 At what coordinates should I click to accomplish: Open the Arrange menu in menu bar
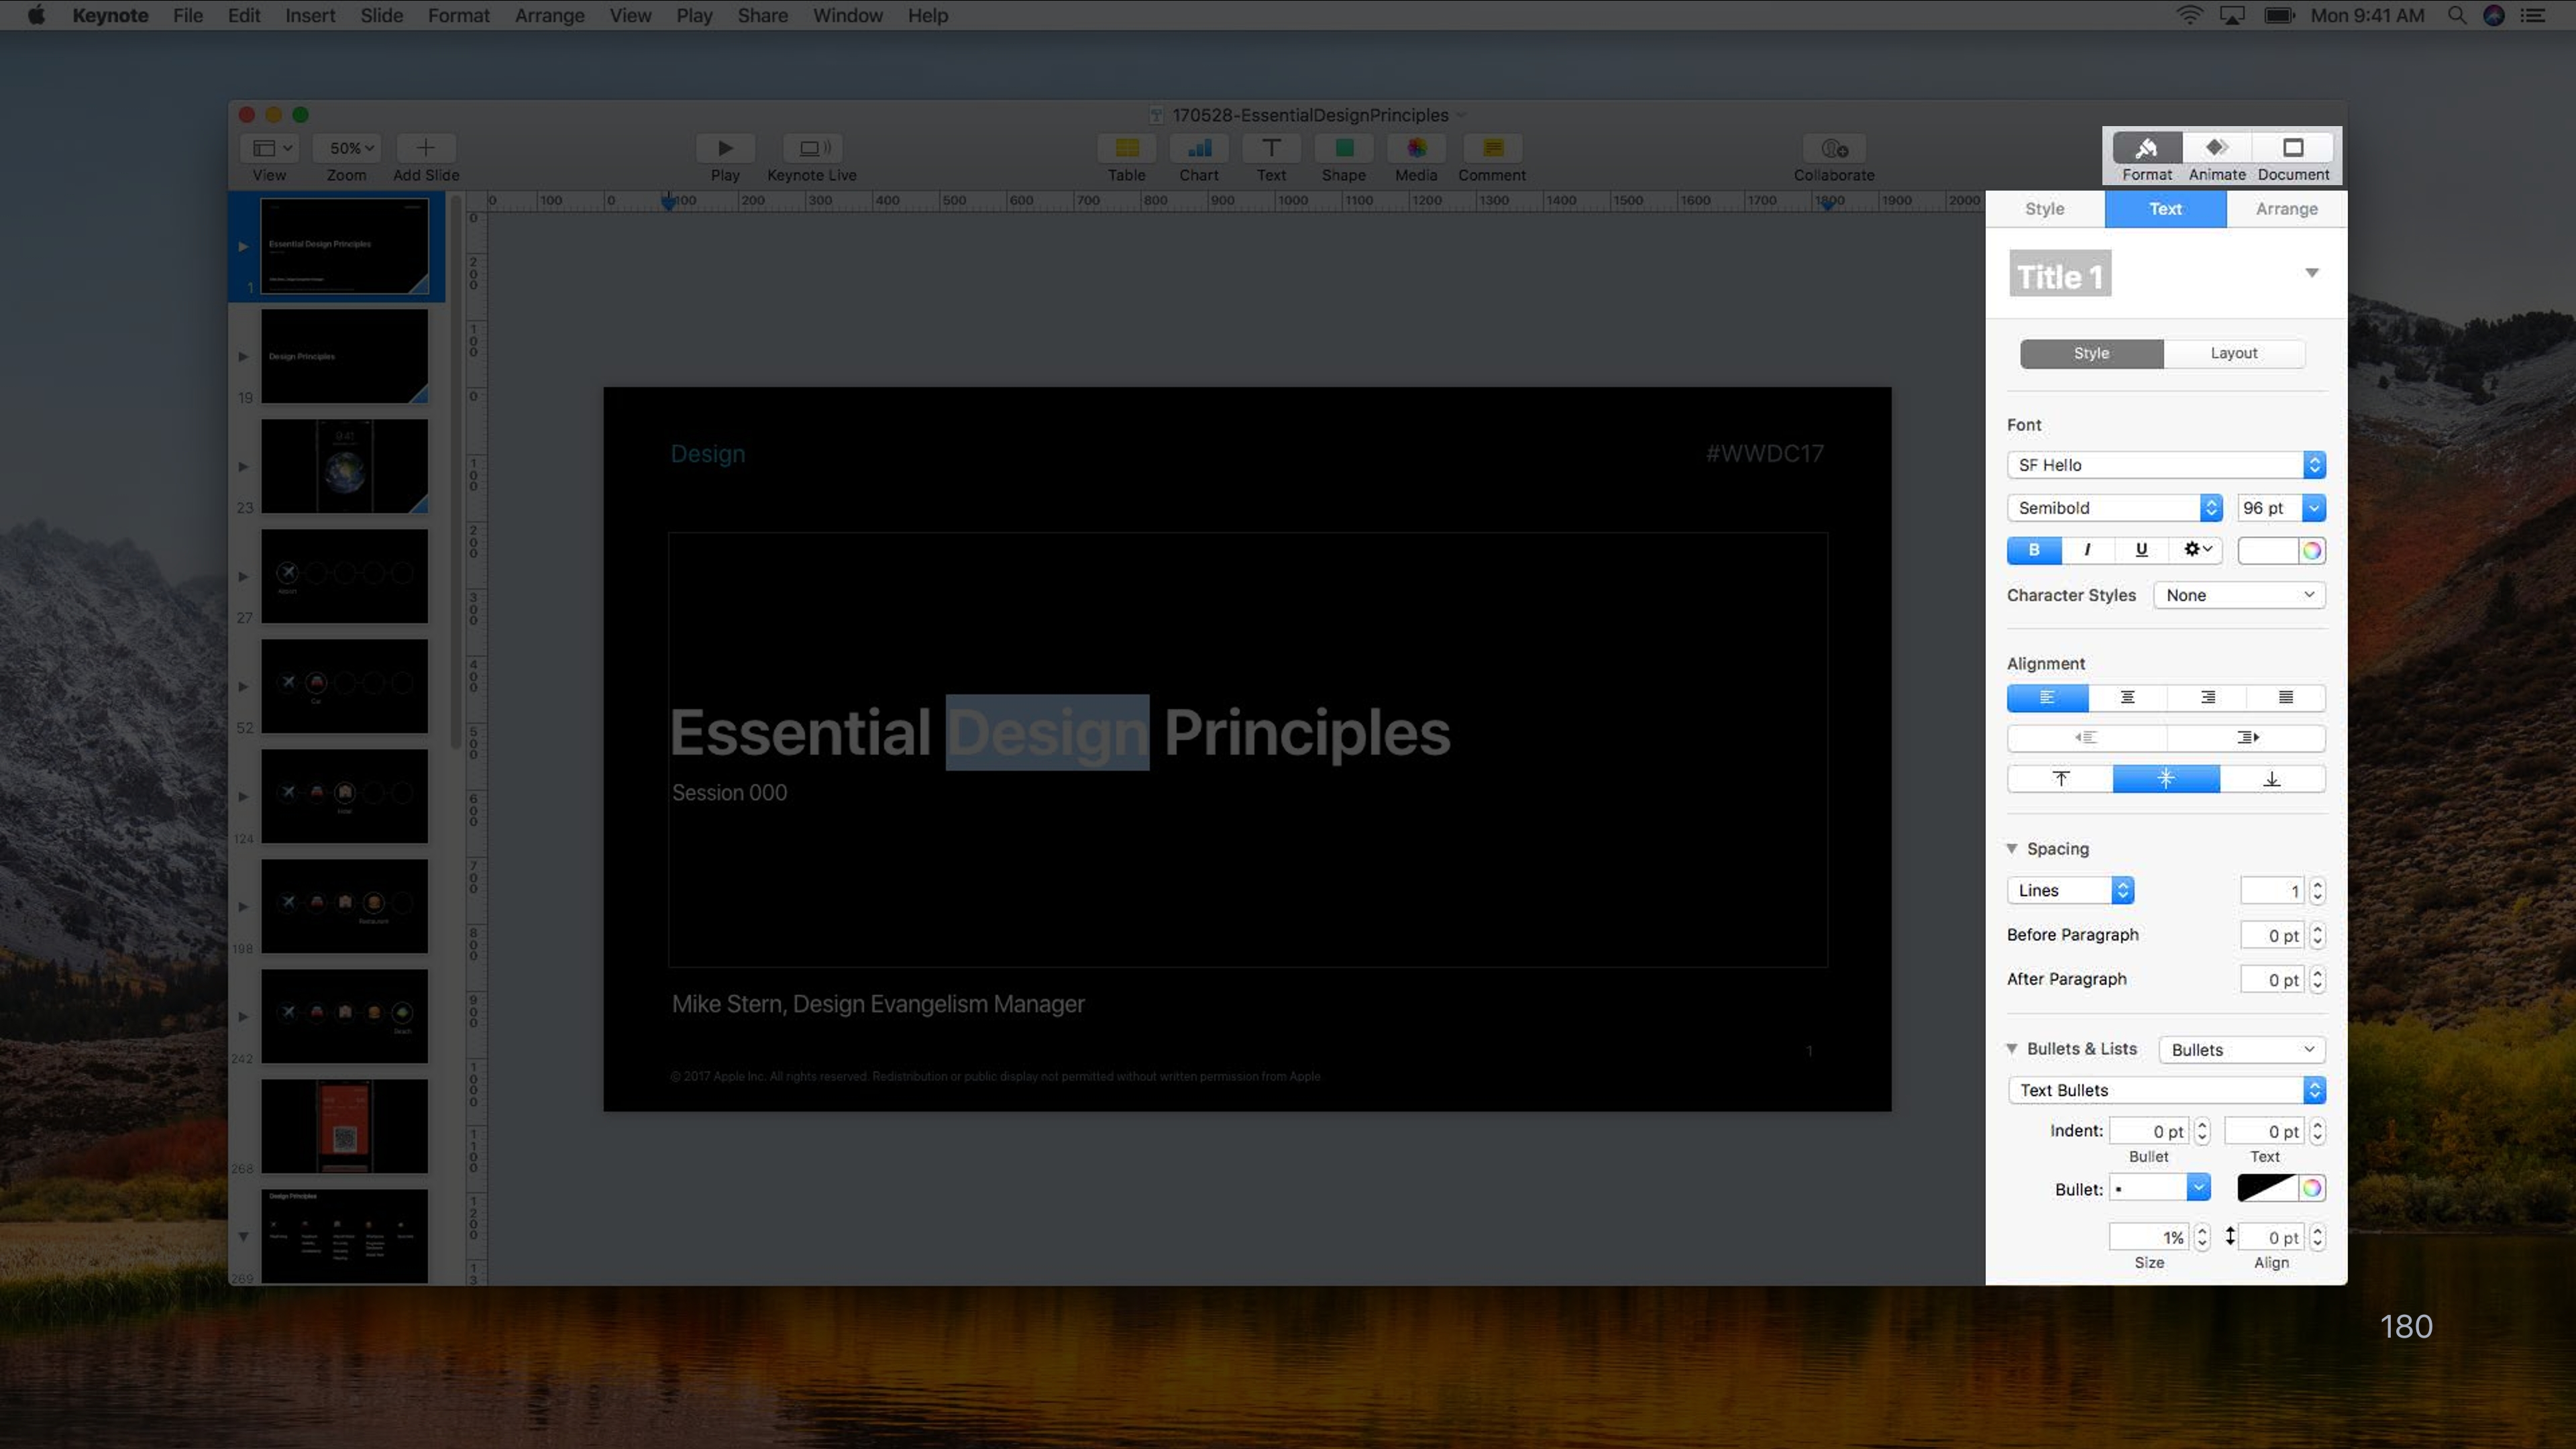(x=549, y=15)
